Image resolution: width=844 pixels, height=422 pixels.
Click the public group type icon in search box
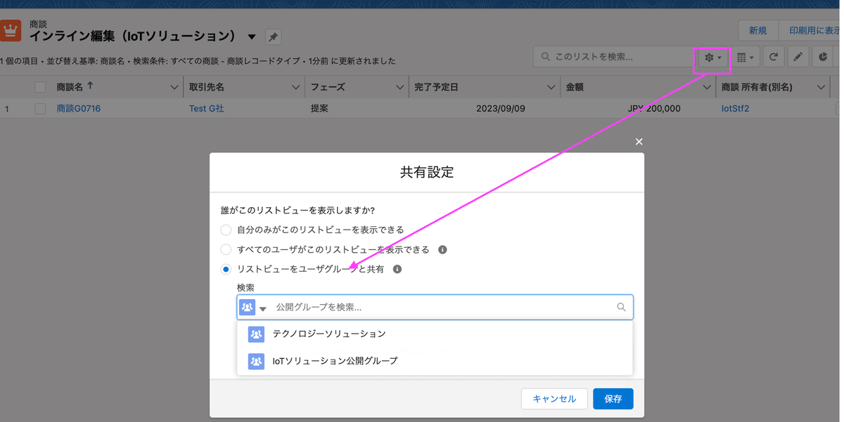pyautogui.click(x=247, y=307)
